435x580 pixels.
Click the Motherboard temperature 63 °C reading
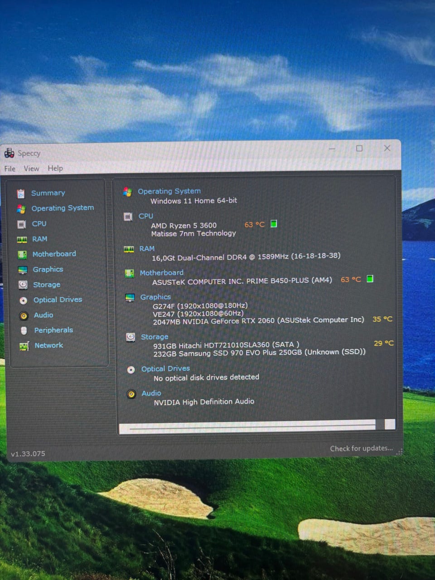click(x=351, y=280)
